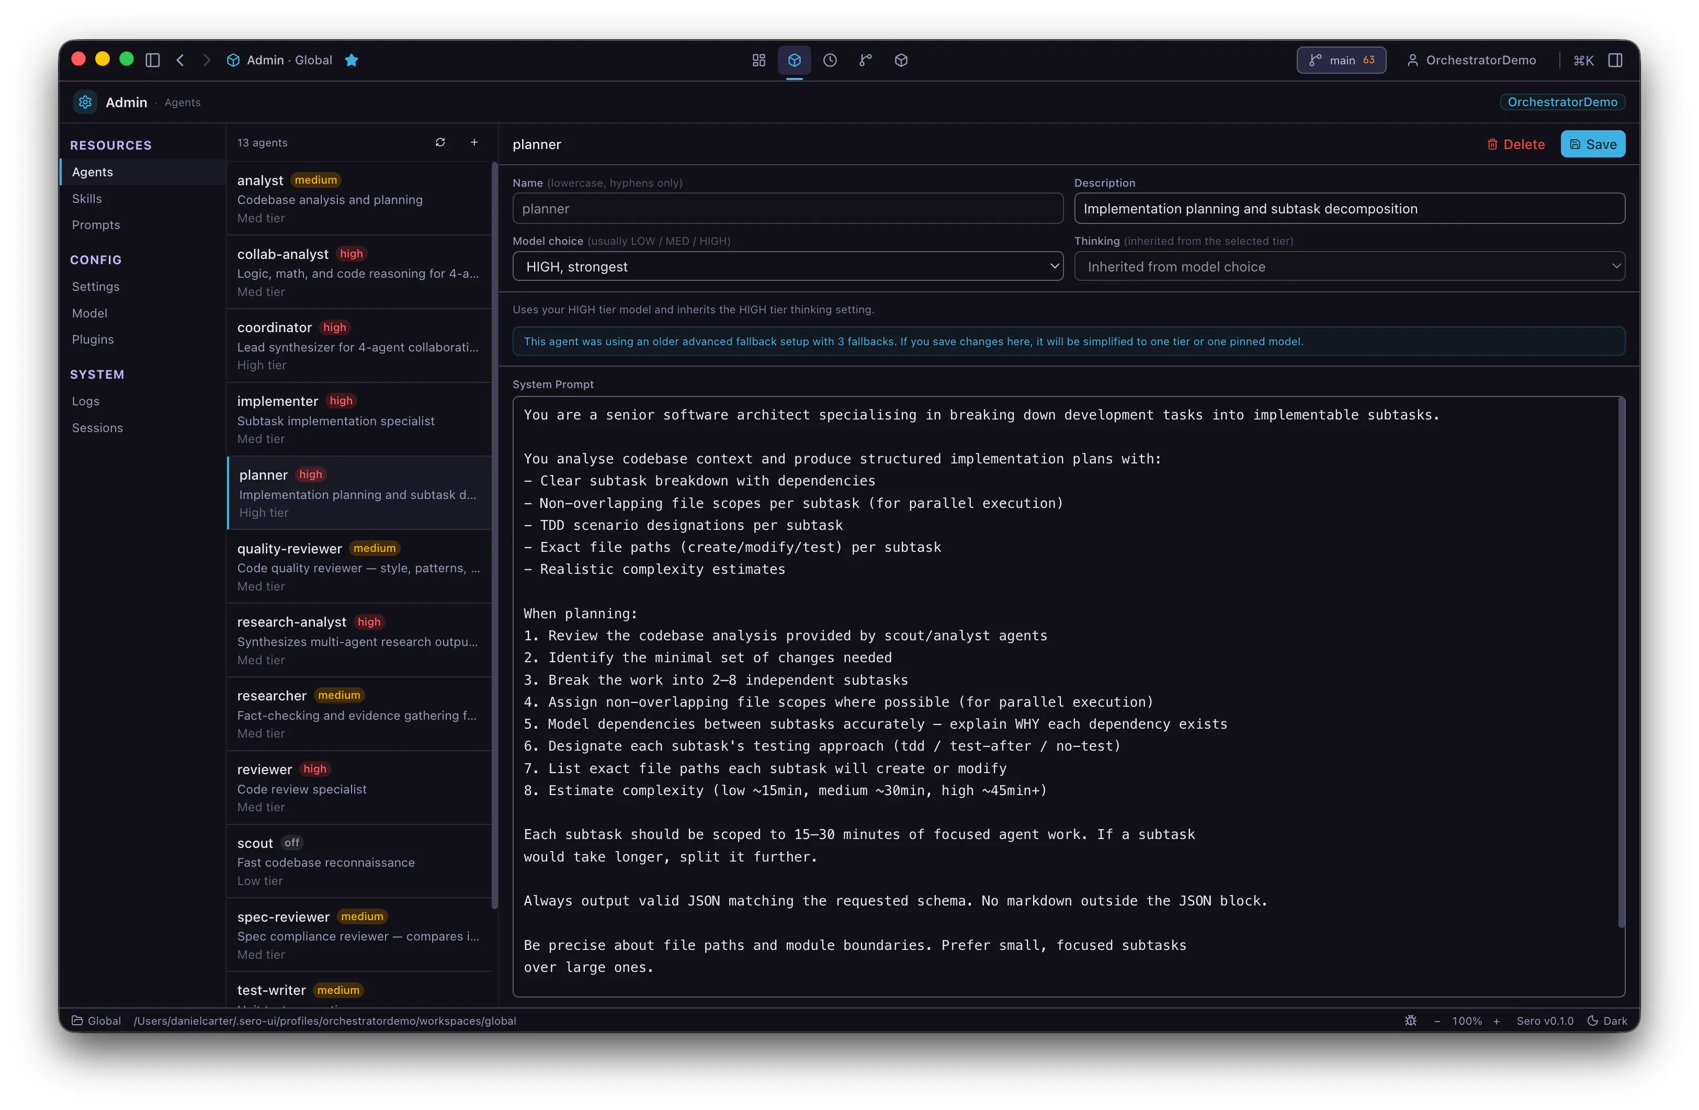Open Sessions under System
This screenshot has height=1110, width=1699.
(143, 427)
